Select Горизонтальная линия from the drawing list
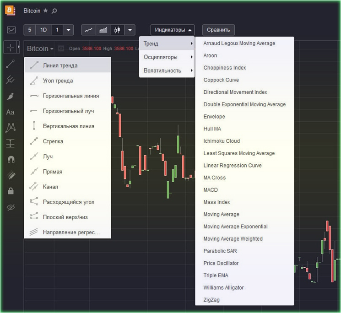The image size is (341, 313). coord(70,96)
